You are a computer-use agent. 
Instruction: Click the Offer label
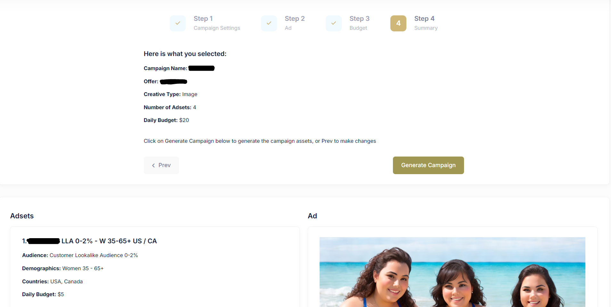[x=151, y=81]
